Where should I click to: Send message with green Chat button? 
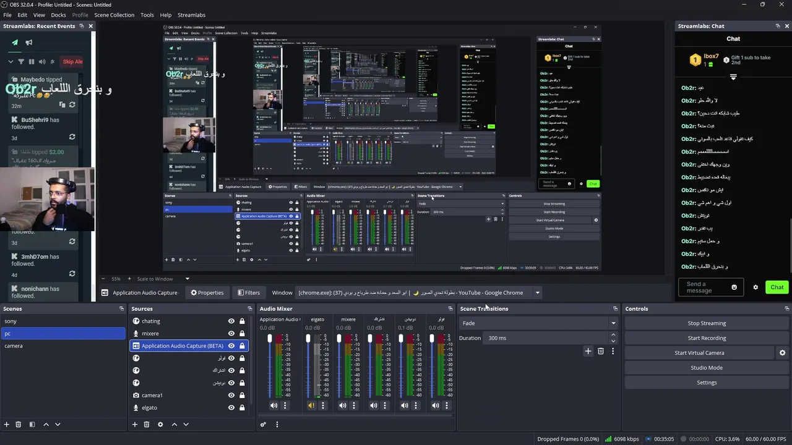[x=777, y=287]
